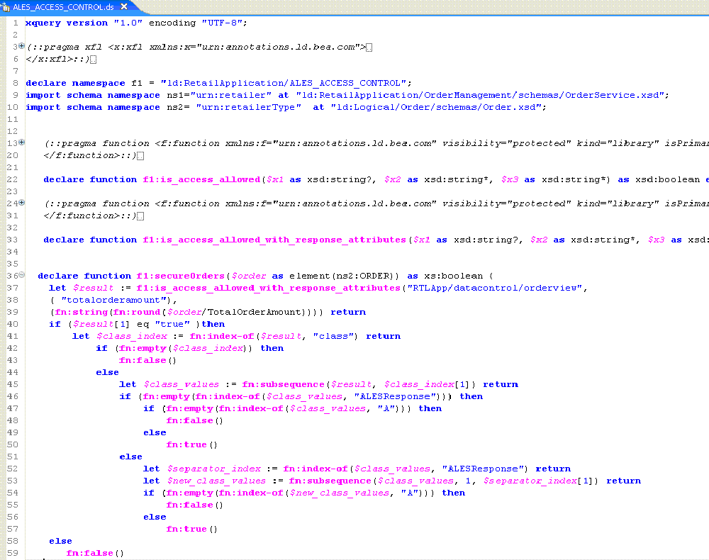Click f1:is_access_allowed function name on line 22
Screen dimensions: 709x560
tap(201, 180)
